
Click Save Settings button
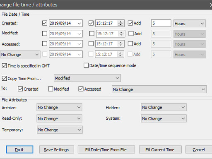[x=56, y=149]
